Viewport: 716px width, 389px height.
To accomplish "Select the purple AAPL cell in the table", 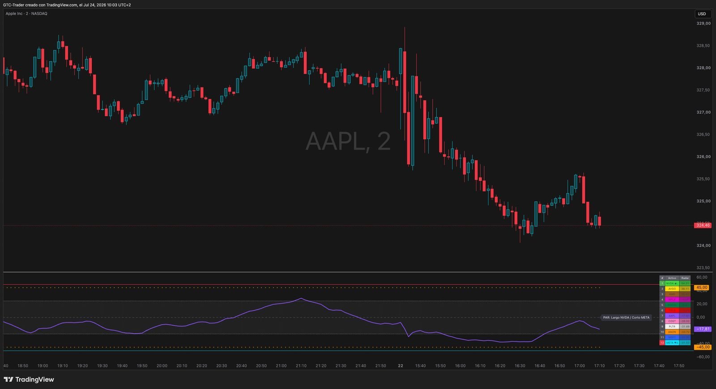I will click(672, 316).
